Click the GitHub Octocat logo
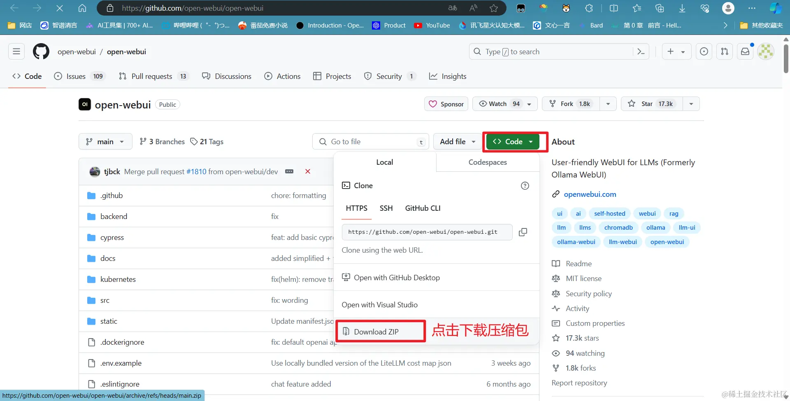This screenshot has height=401, width=790. tap(41, 51)
